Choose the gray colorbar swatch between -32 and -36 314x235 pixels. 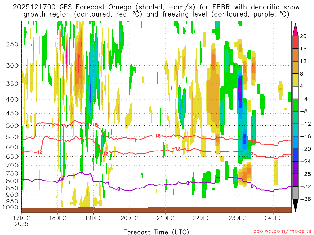click(x=296, y=193)
